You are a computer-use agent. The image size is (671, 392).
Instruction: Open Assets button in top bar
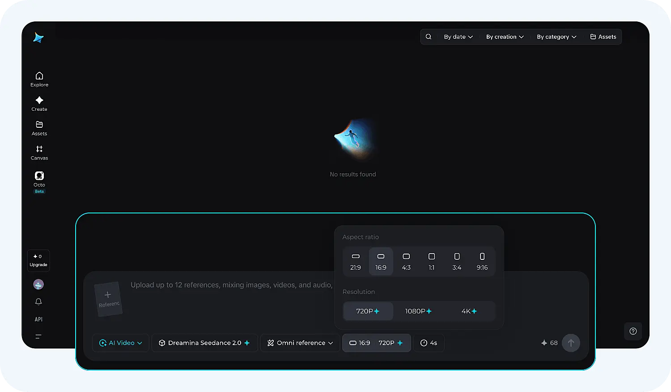(603, 37)
